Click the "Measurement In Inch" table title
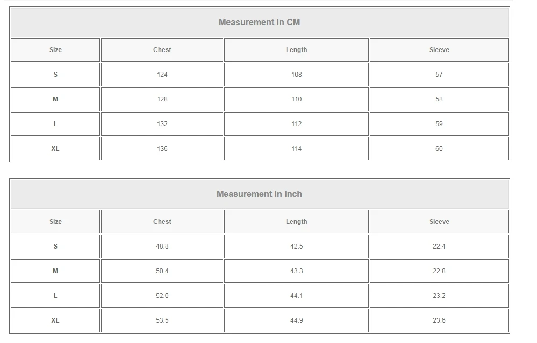Viewport: 537px width, 343px height. point(259,194)
